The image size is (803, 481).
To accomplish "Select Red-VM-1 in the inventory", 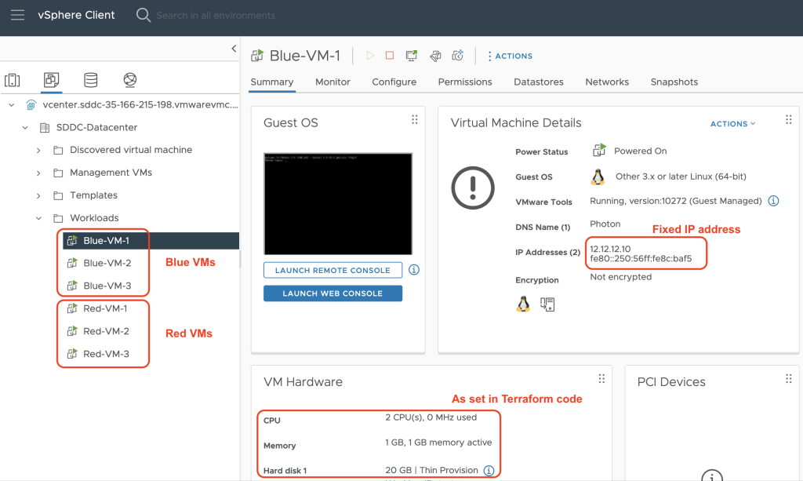I will click(x=105, y=308).
